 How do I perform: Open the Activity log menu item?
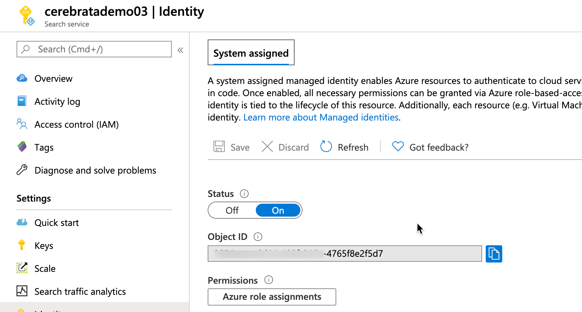(57, 101)
